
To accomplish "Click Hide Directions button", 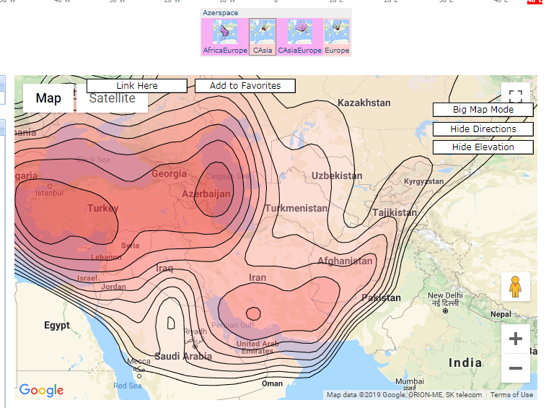I will 483,129.
